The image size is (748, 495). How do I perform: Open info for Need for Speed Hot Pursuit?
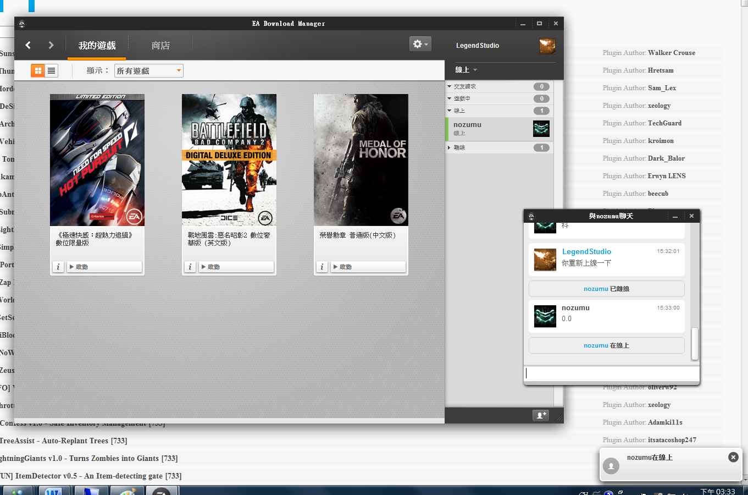pyautogui.click(x=58, y=267)
